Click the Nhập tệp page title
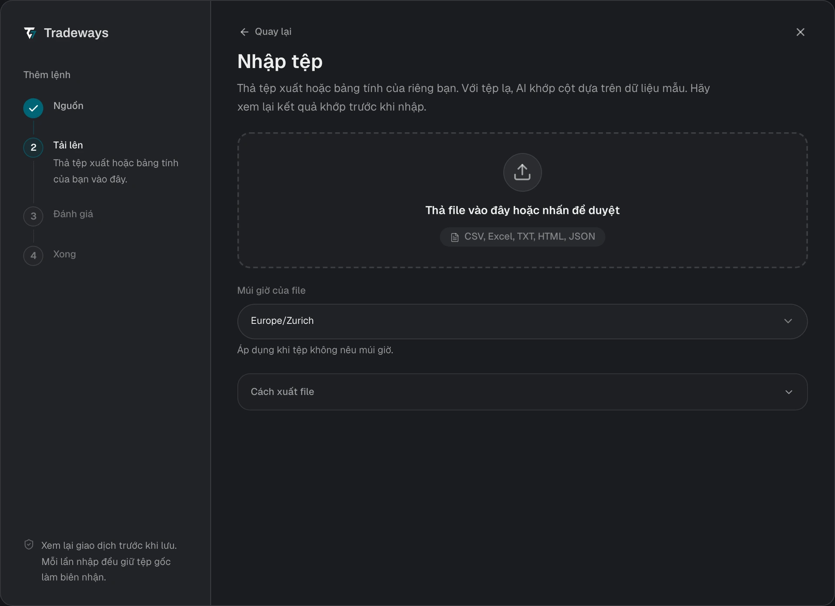 (280, 62)
